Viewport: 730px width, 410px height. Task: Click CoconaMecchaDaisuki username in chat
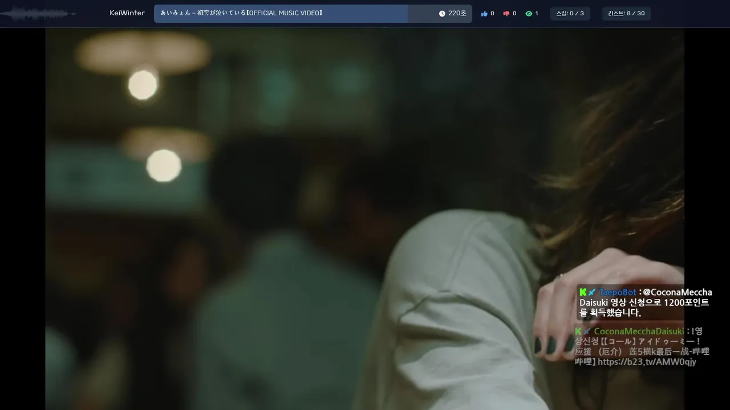point(639,331)
